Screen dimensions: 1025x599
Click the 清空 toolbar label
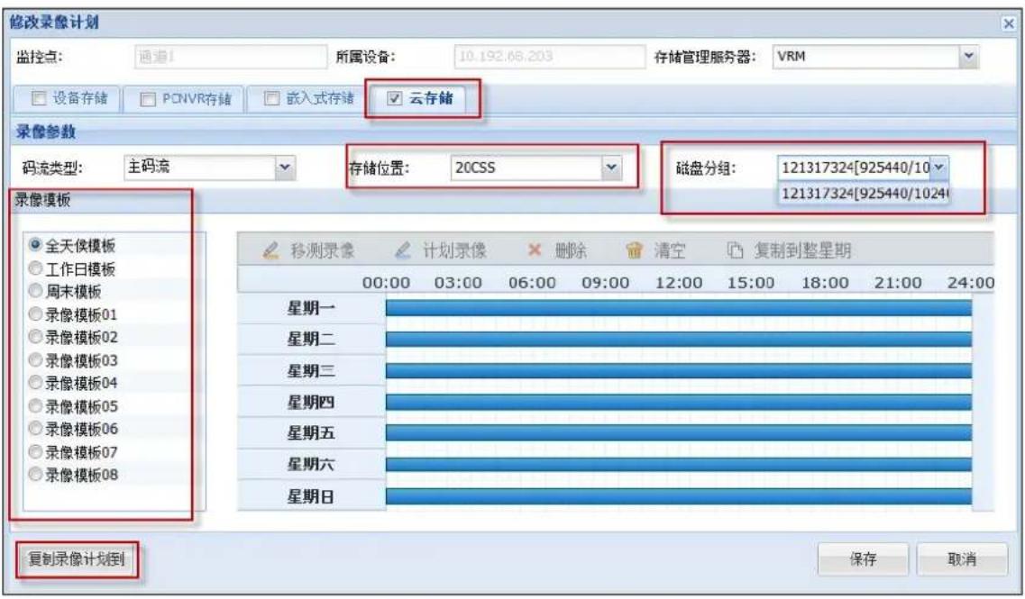point(670,250)
